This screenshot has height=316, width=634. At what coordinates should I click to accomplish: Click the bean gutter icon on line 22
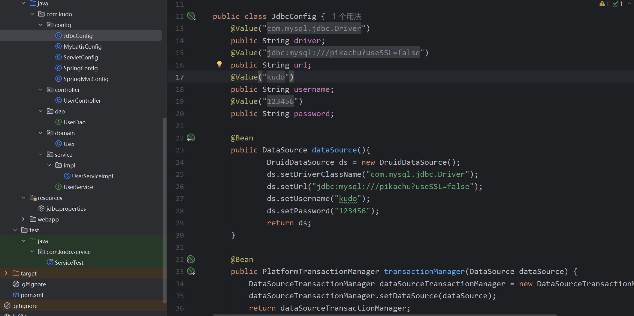[x=191, y=138]
